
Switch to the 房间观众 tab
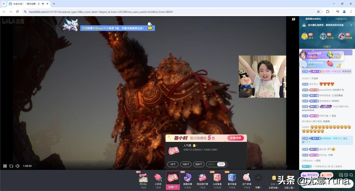(x=313, y=19)
